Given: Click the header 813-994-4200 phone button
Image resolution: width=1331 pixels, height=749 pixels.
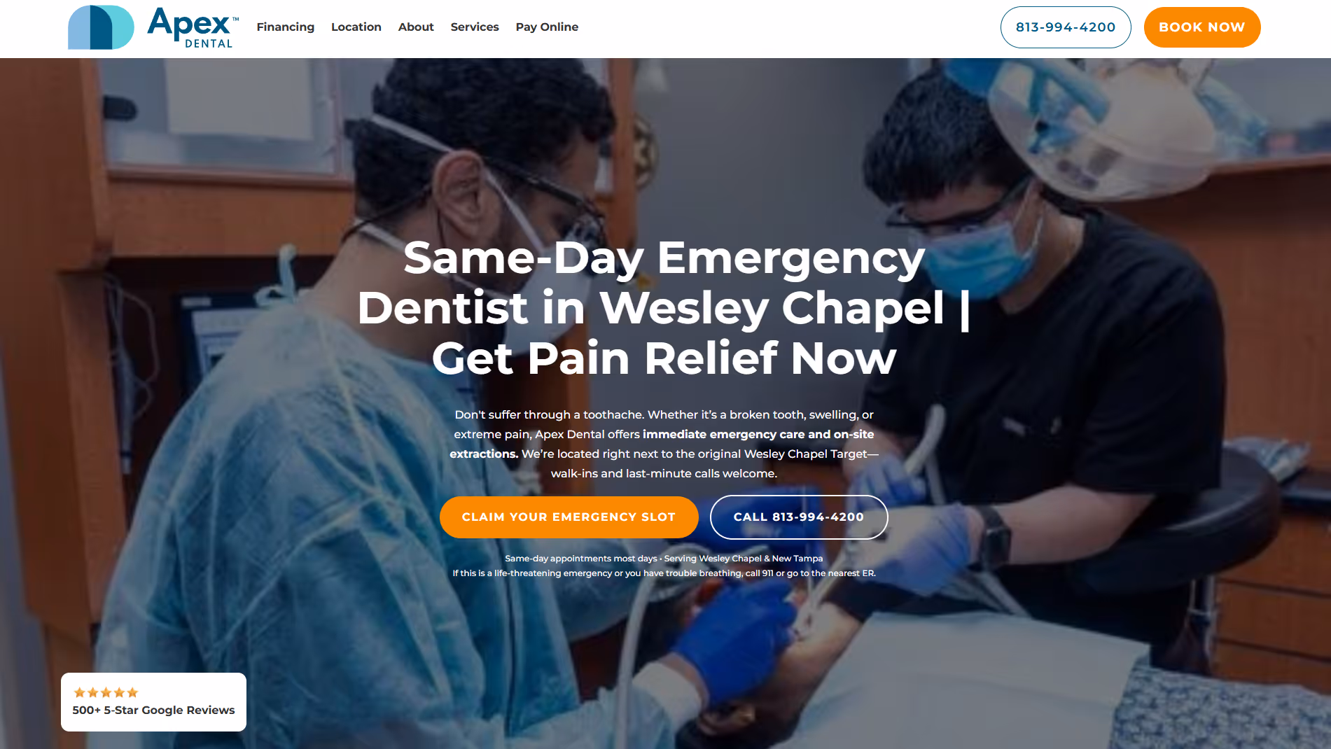Looking at the screenshot, I should coord(1065,27).
